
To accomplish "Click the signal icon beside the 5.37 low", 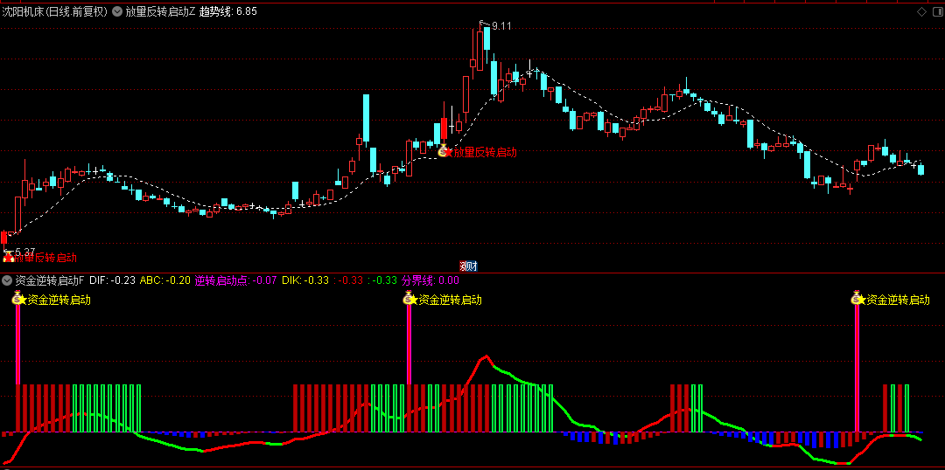I will (x=9, y=259).
